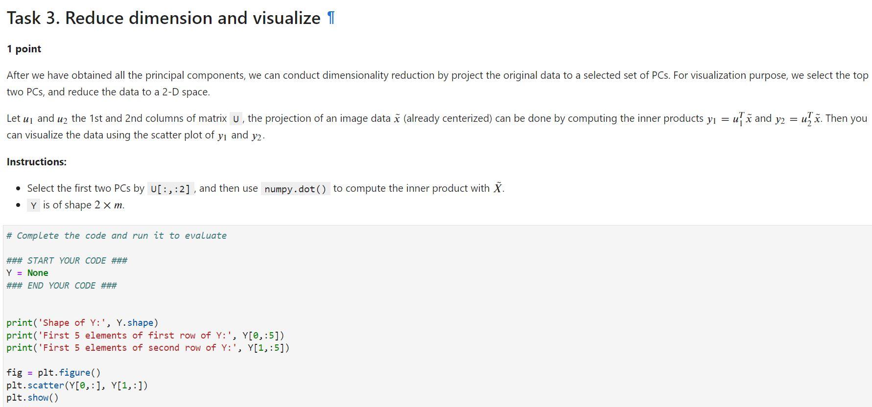872x407 pixels.
Task: Click the plt.scatter code line
Action: click(x=77, y=385)
